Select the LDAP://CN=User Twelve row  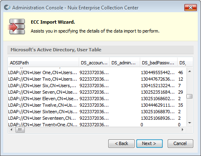[97, 105]
